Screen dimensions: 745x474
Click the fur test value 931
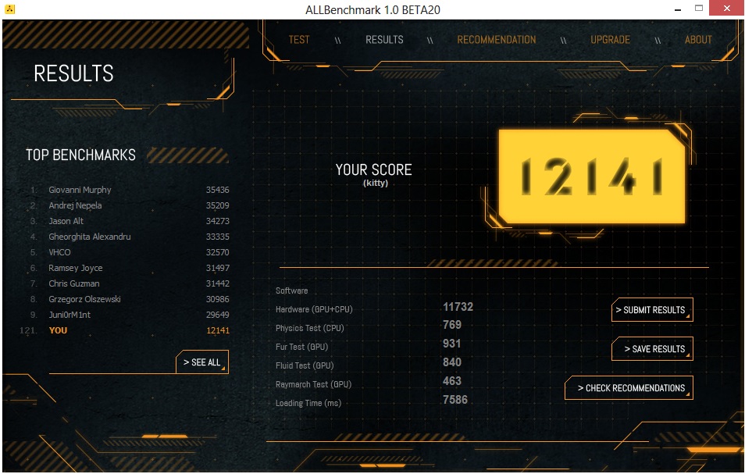click(452, 344)
